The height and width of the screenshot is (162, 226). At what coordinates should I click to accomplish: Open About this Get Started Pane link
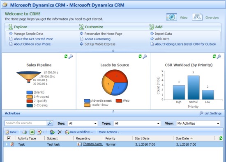33,39
